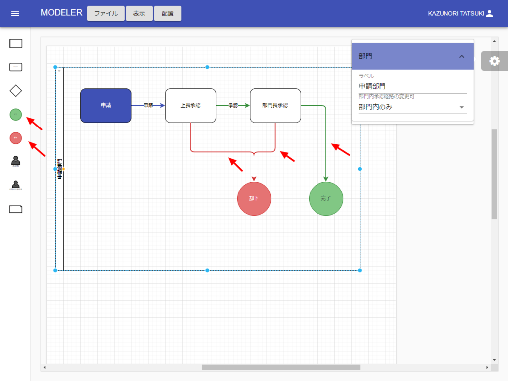Select the diamond decision shape
The width and height of the screenshot is (508, 381).
(16, 91)
